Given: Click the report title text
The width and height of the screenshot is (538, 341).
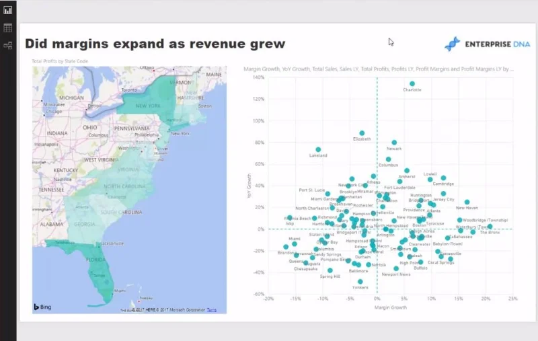Looking at the screenshot, I should click(155, 44).
